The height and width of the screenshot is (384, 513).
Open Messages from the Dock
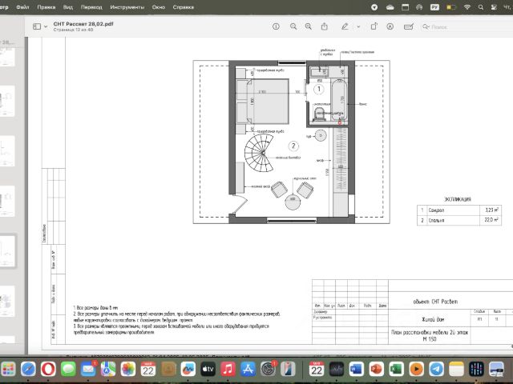click(68, 370)
